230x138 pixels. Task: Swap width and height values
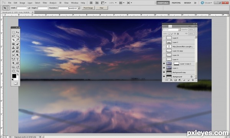[x=29, y=8]
